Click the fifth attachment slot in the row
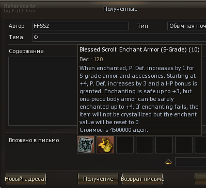Image resolution: width=206 pixels, height=188 pixels. [164, 145]
